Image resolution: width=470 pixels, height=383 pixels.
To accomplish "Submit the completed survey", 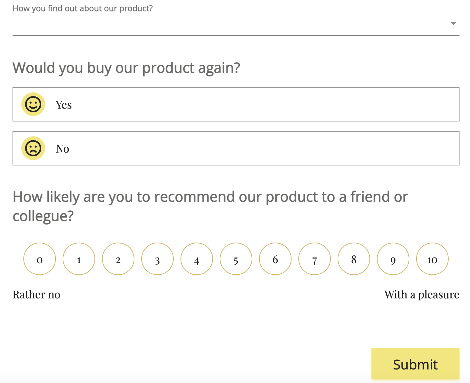I will click(x=415, y=364).
